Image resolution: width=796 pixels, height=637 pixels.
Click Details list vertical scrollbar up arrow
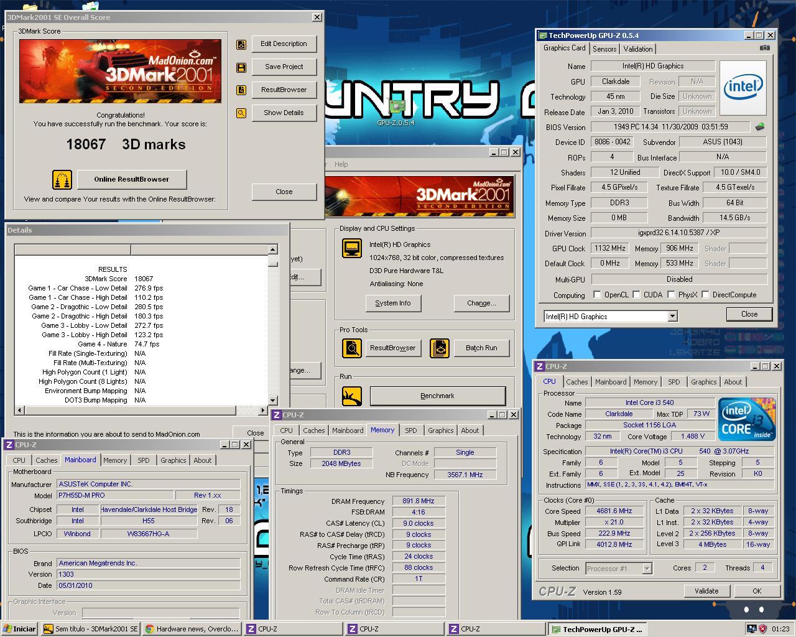click(273, 249)
